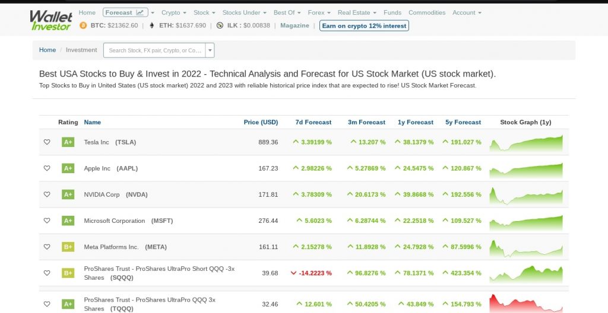Click NVIDIA A+ rating badge

pos(68,194)
